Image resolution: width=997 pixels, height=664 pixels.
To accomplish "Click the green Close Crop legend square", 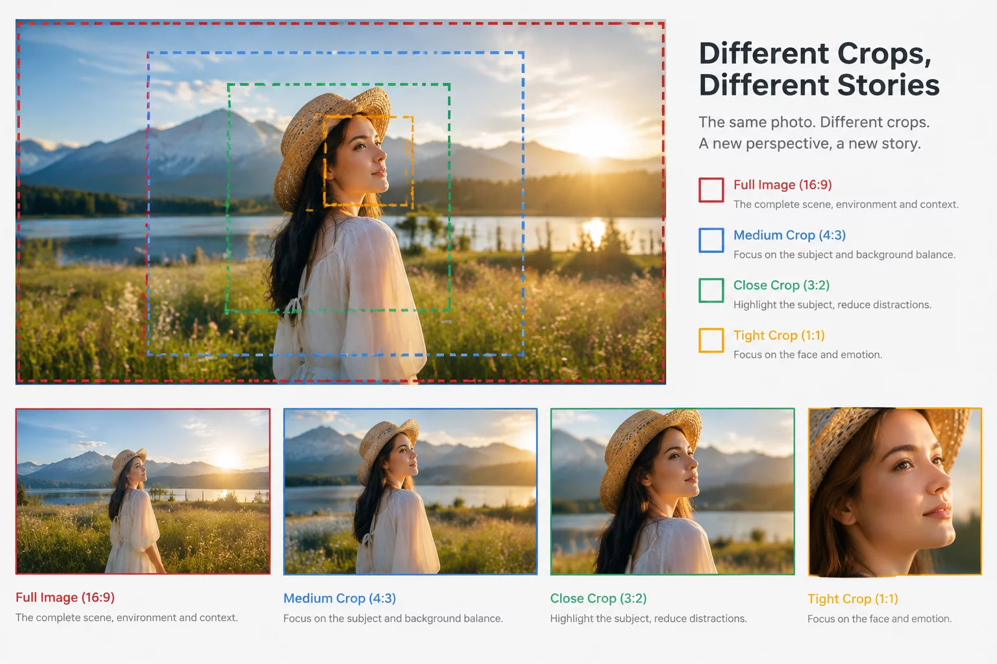I will pyautogui.click(x=711, y=290).
